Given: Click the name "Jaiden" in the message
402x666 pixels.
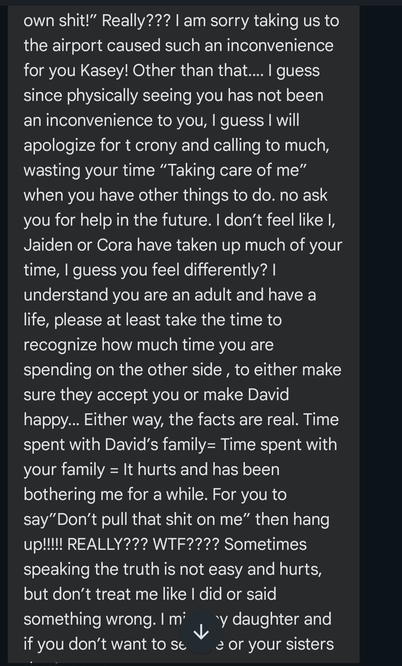Looking at the screenshot, I should (48, 245).
